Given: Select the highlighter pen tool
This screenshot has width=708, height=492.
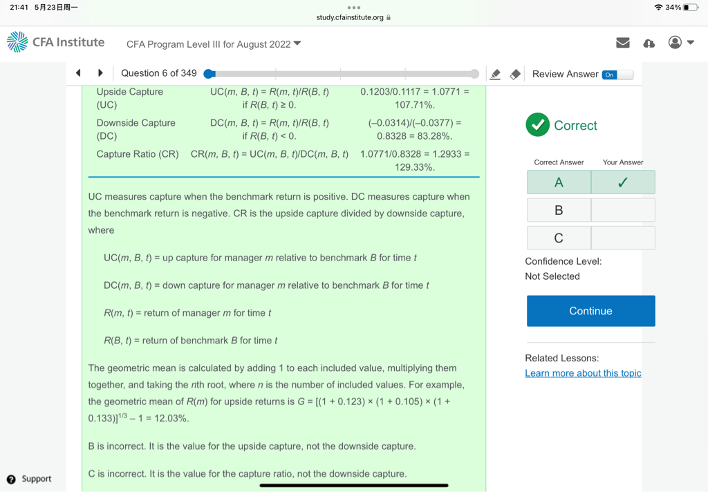Looking at the screenshot, I should (x=495, y=74).
